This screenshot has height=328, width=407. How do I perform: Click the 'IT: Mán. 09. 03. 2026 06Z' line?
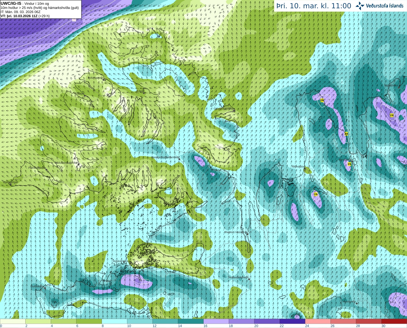[x=20, y=12]
